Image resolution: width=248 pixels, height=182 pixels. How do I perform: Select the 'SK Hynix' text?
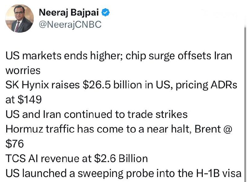point(27,85)
